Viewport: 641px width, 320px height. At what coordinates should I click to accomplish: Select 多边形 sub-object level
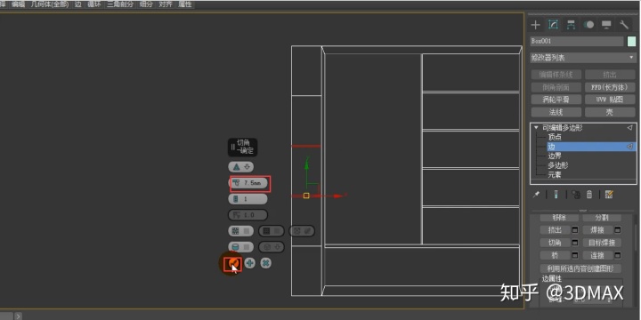558,165
